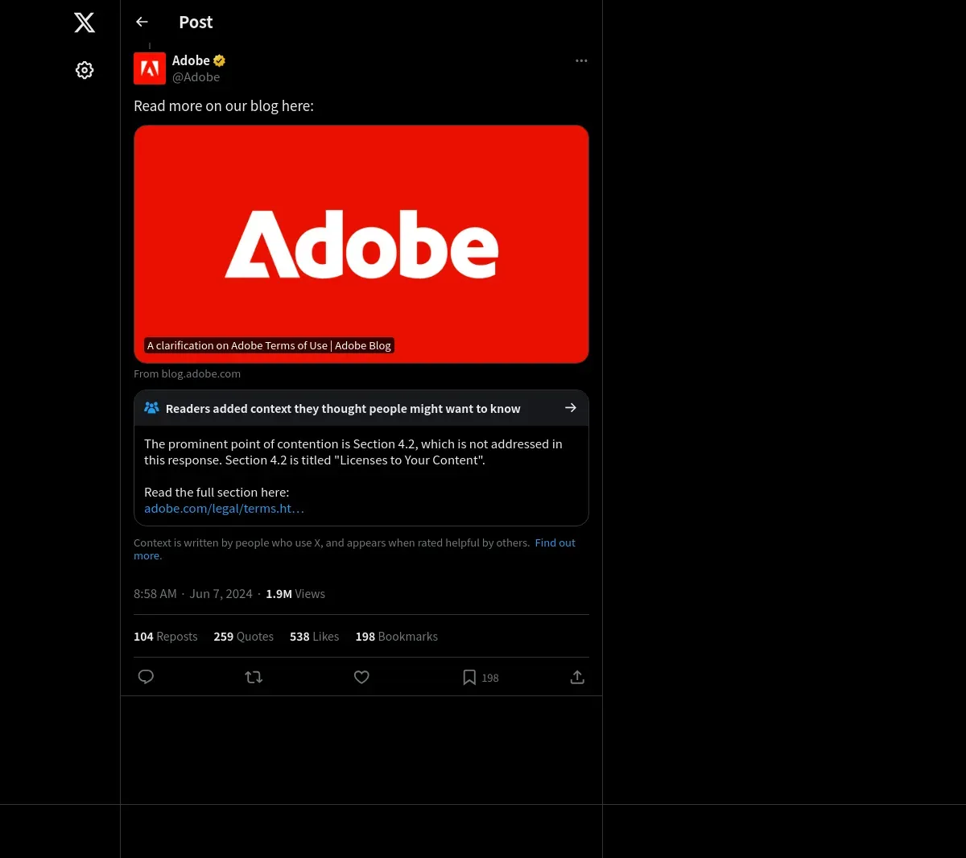Screen dimensions: 966x858
Task: Click the 8:58 AM · Jun 7, 2024 timestamp
Action: 193,594
